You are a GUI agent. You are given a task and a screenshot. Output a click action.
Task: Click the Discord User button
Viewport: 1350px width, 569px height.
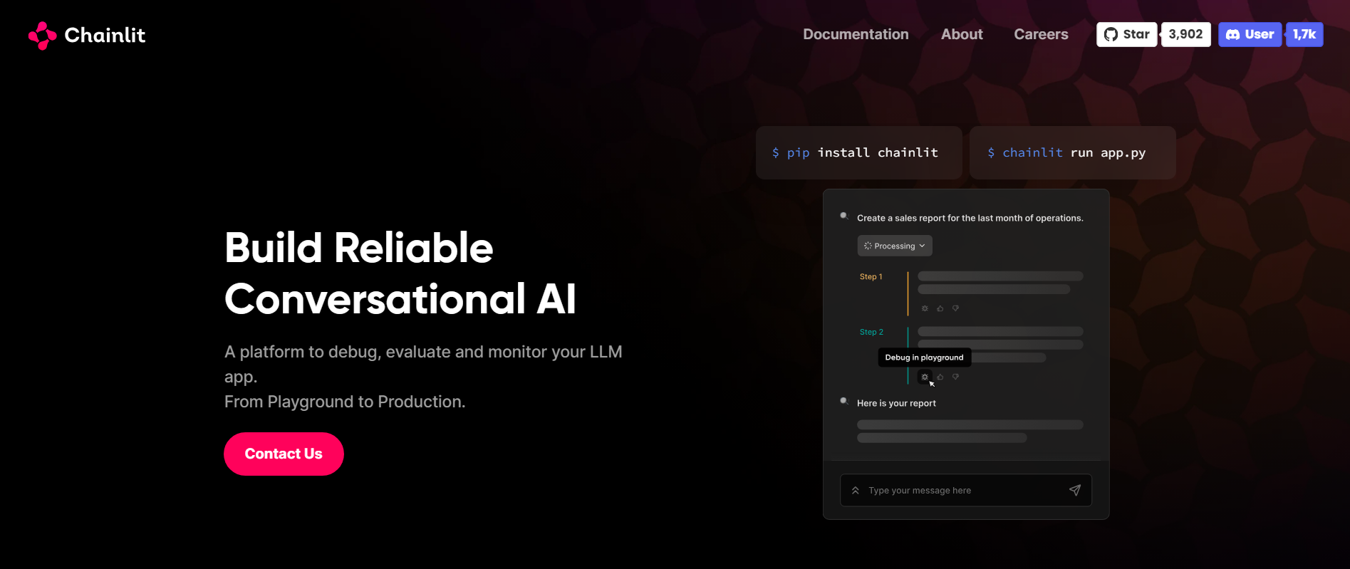pos(1250,34)
